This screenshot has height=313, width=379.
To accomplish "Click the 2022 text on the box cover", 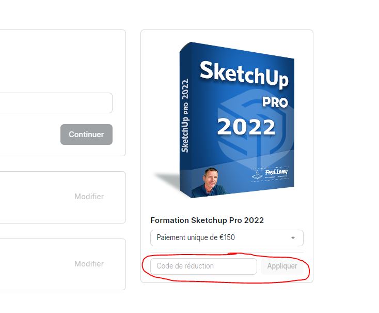I will click(246, 127).
